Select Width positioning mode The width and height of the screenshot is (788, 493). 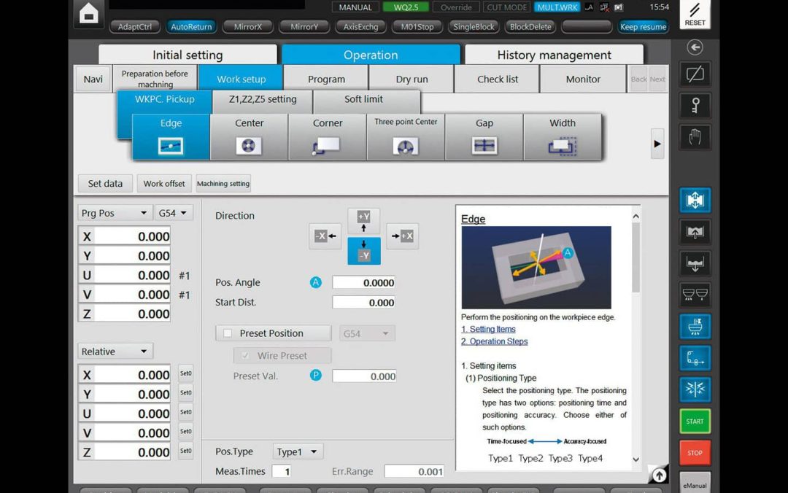(x=563, y=136)
